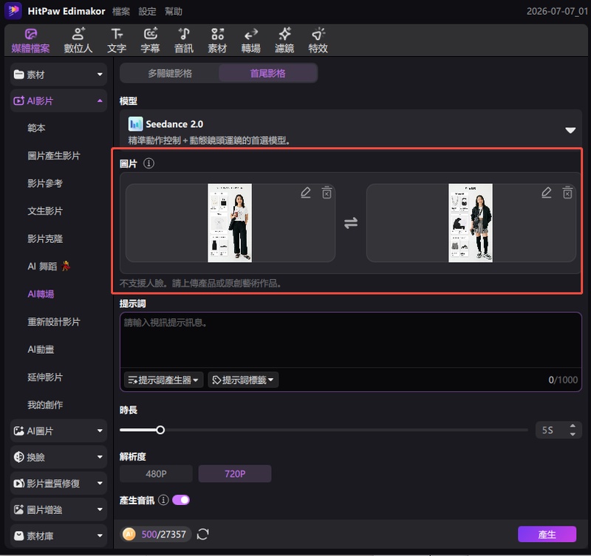The height and width of the screenshot is (556, 591).
Task: Select 720P resolution
Action: (235, 473)
